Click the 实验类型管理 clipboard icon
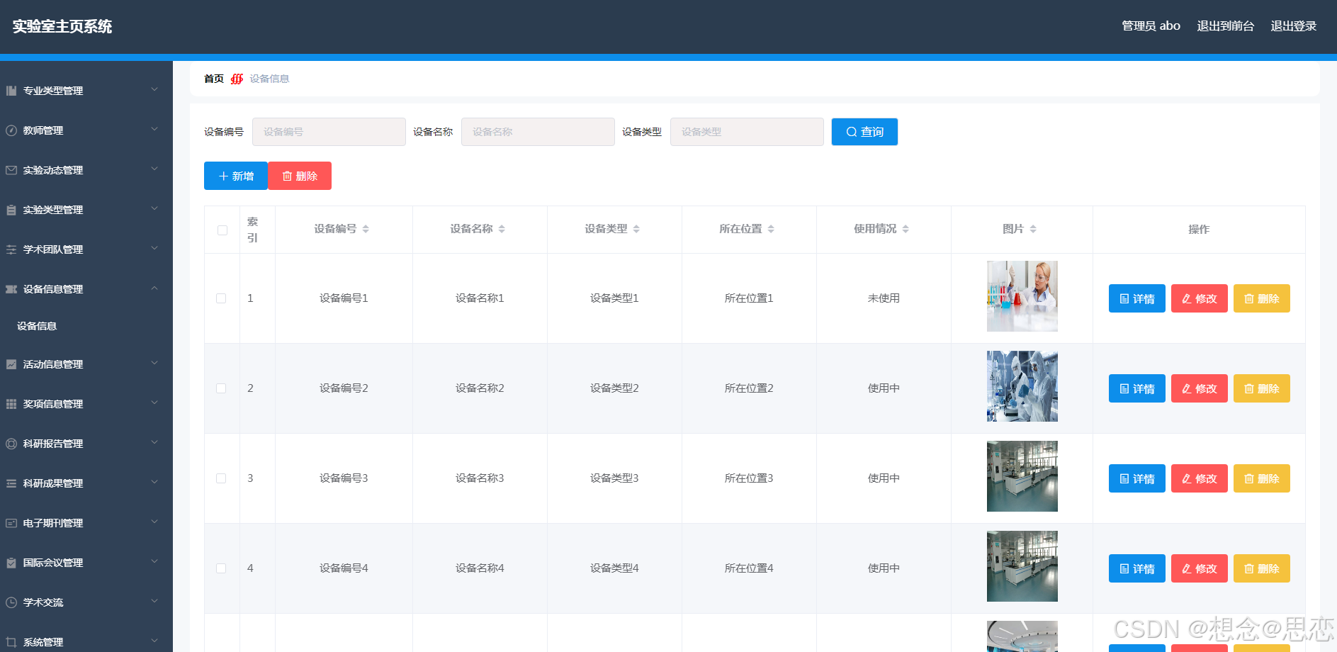 (11, 210)
